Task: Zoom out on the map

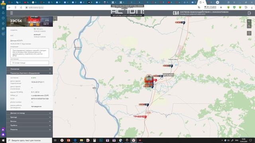Action: 249,26
